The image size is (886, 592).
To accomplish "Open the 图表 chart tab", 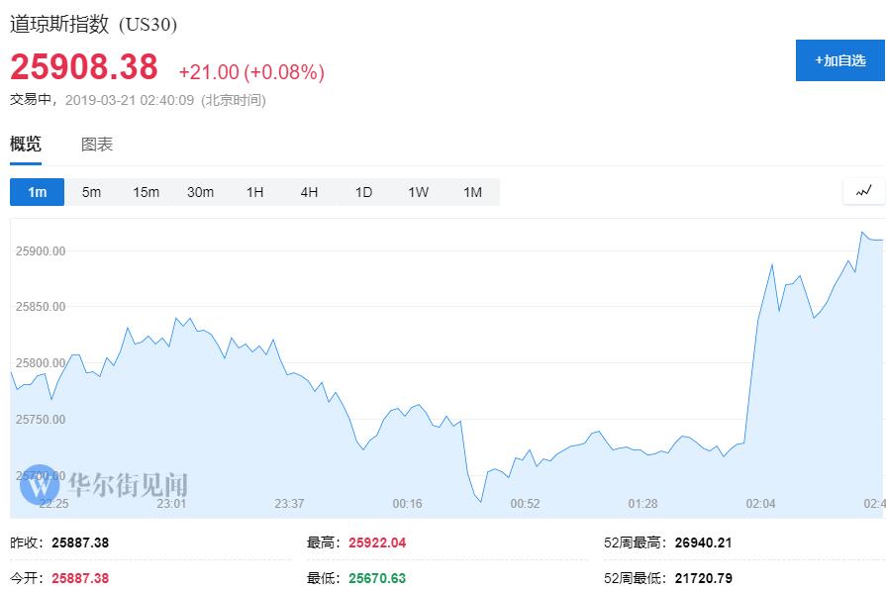I will coord(97,145).
